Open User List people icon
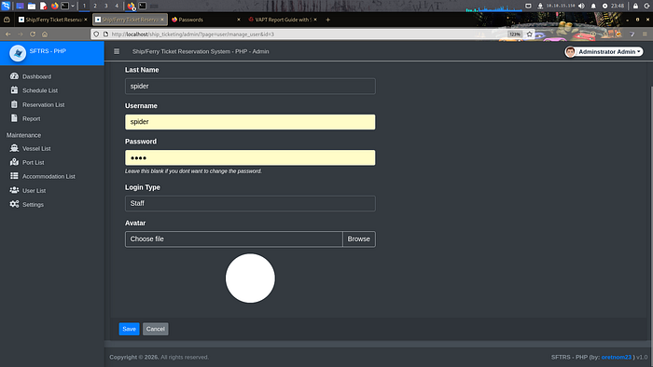Screen dimensions: 653x367 pos(14,190)
